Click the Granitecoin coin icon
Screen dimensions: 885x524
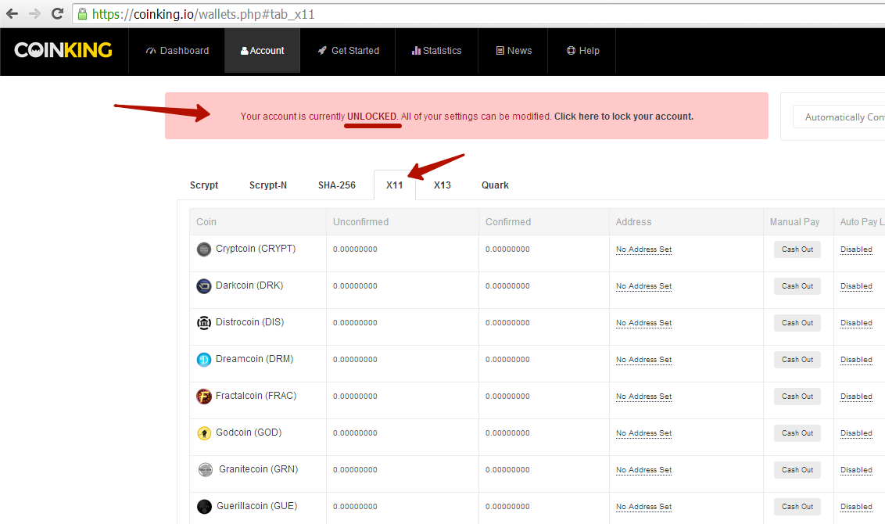coord(206,470)
